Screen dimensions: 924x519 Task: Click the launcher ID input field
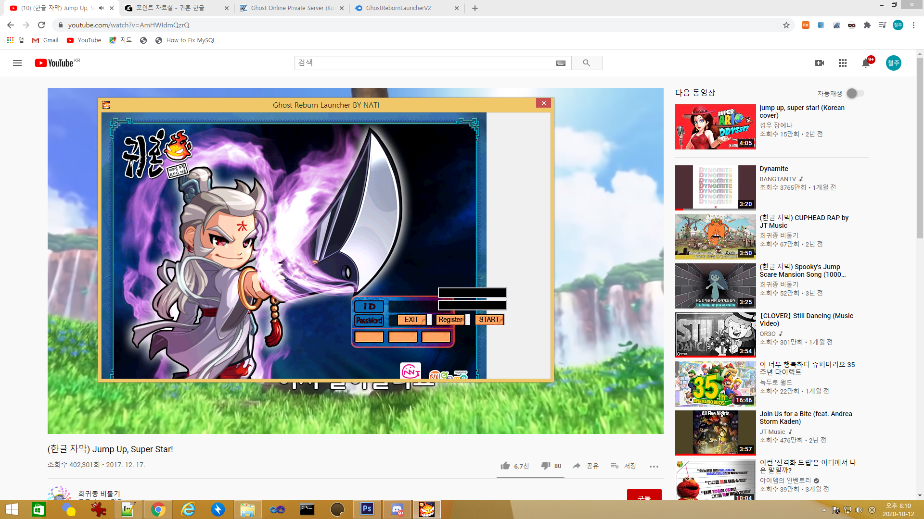tap(472, 293)
